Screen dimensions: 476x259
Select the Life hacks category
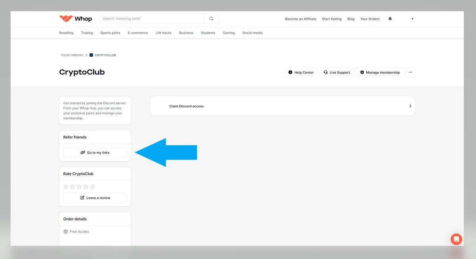[x=163, y=33]
